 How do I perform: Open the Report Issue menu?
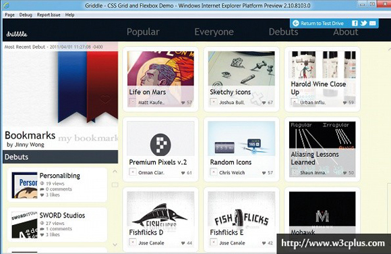[49, 15]
